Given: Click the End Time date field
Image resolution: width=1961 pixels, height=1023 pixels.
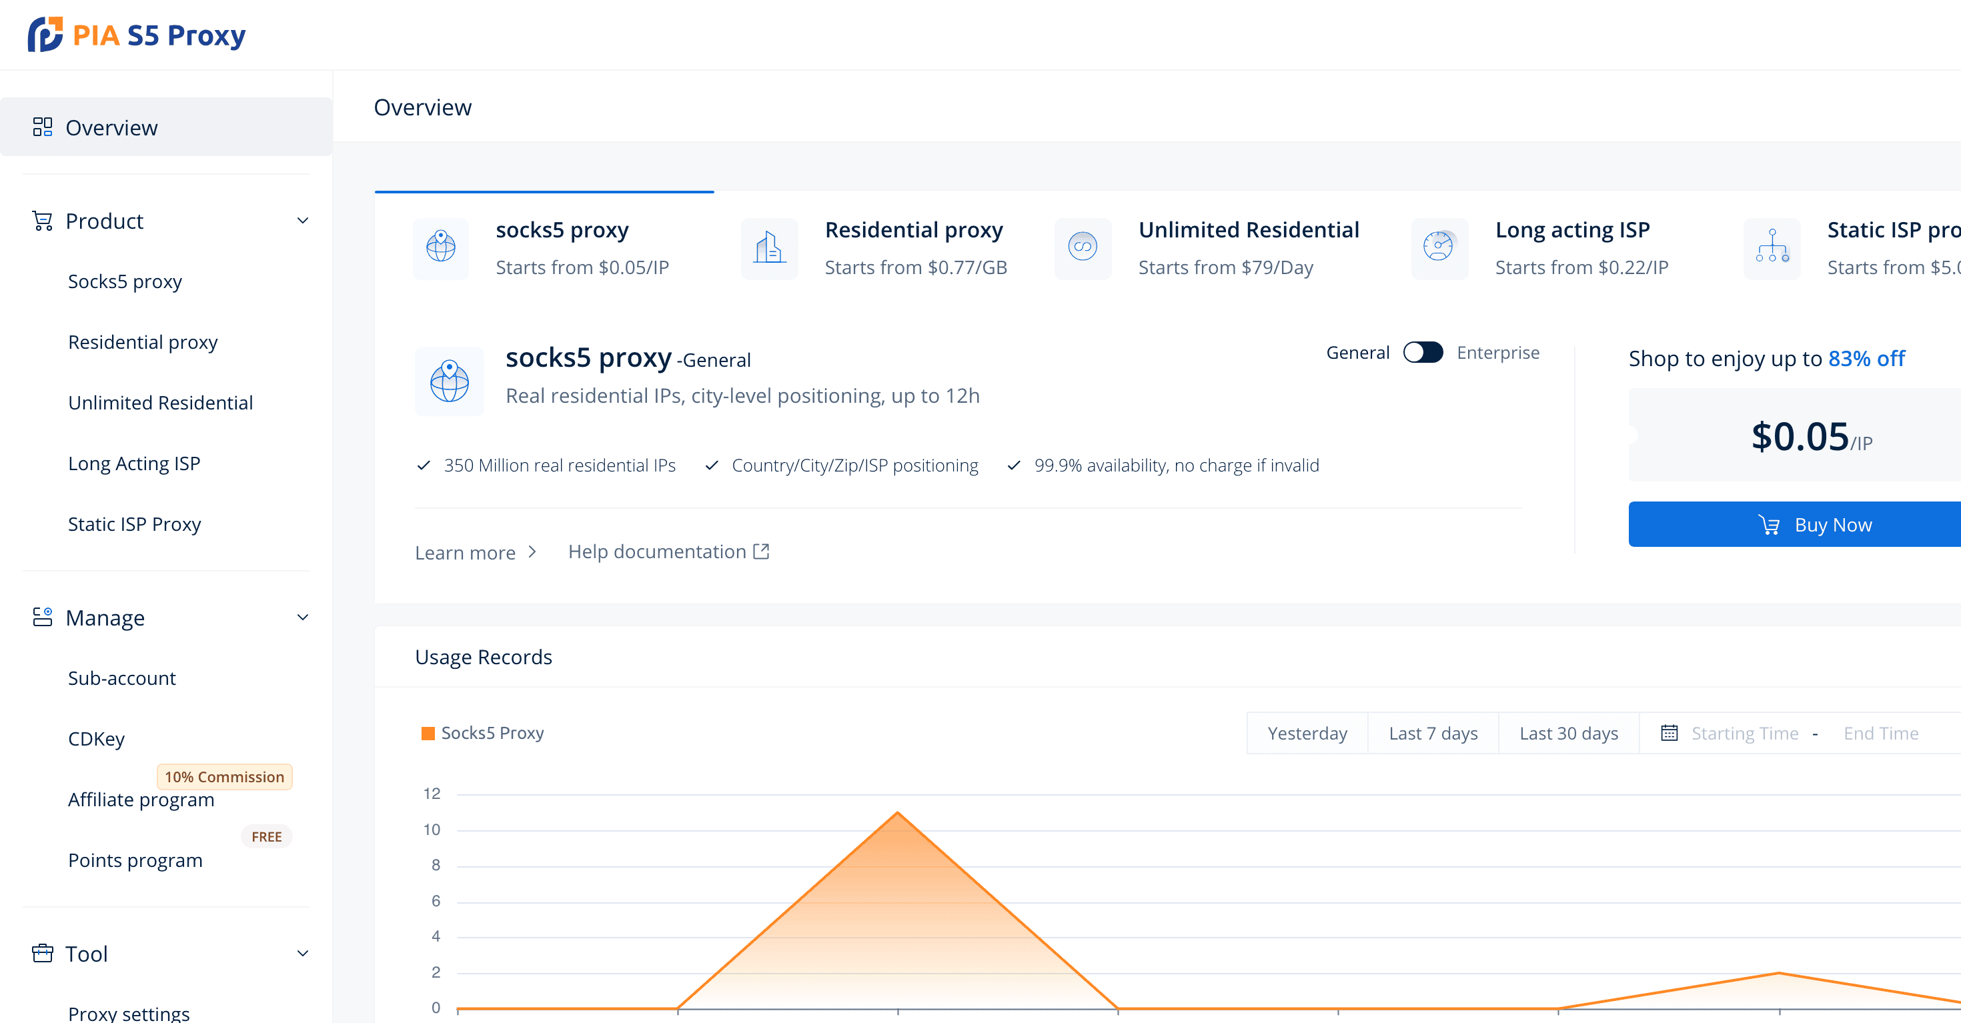Looking at the screenshot, I should pos(1880,733).
